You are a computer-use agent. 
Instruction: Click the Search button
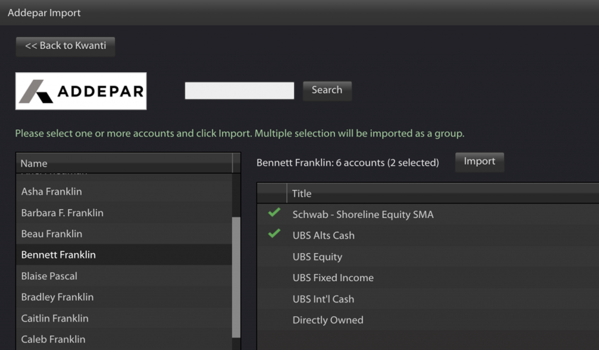[x=327, y=90]
